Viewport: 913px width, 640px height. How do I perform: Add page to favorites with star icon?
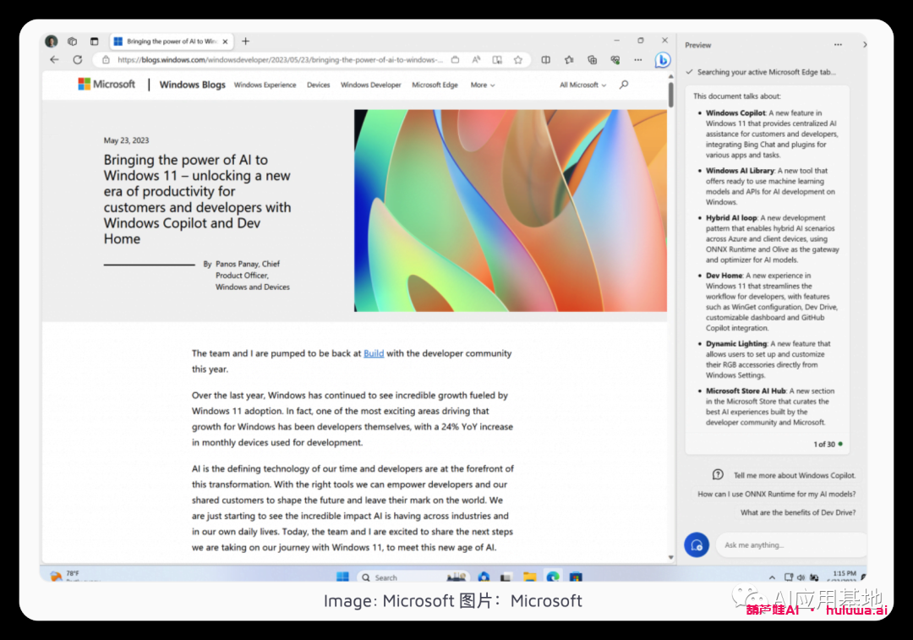pos(517,60)
